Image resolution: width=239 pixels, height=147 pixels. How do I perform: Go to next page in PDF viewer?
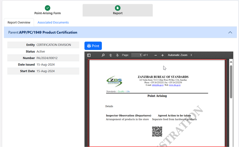click(117, 55)
